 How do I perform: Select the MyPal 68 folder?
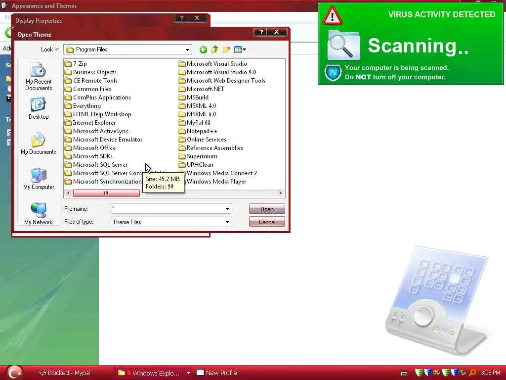pyautogui.click(x=194, y=123)
